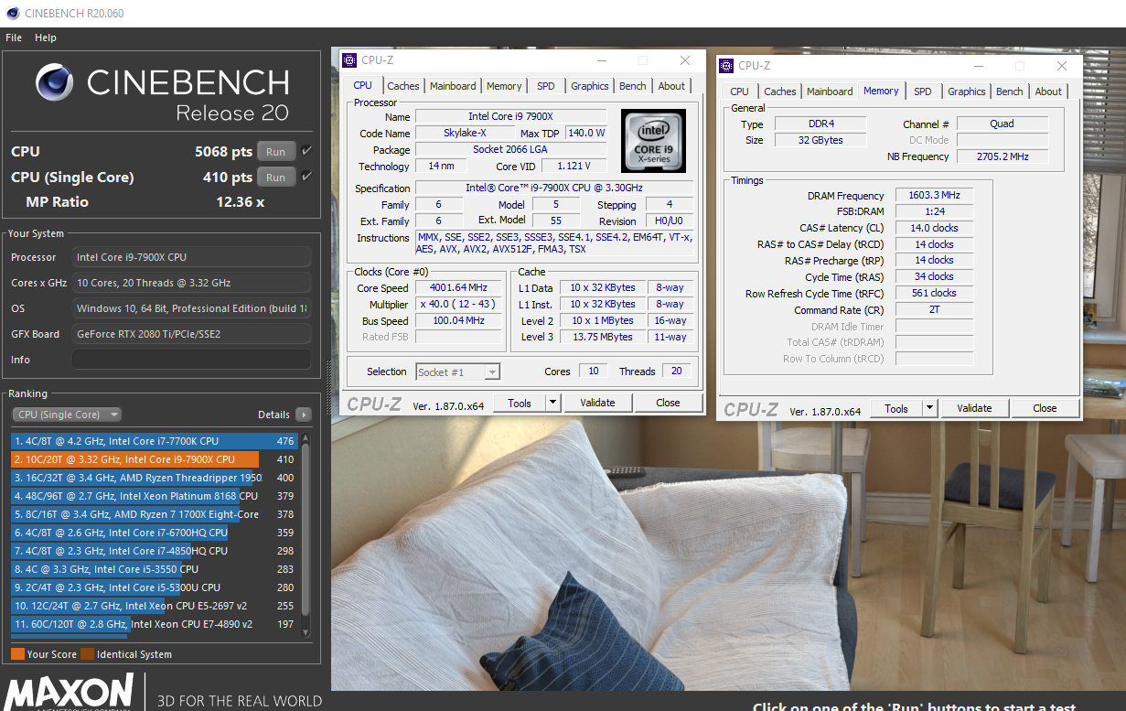Viewport: 1126px width, 711px height.
Task: Select ranking row Xeon CPU E7-4890 v2
Action: coord(155,624)
